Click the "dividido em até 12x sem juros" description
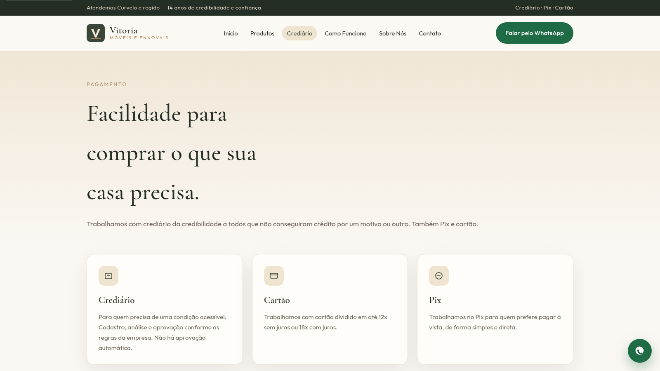 click(x=326, y=322)
